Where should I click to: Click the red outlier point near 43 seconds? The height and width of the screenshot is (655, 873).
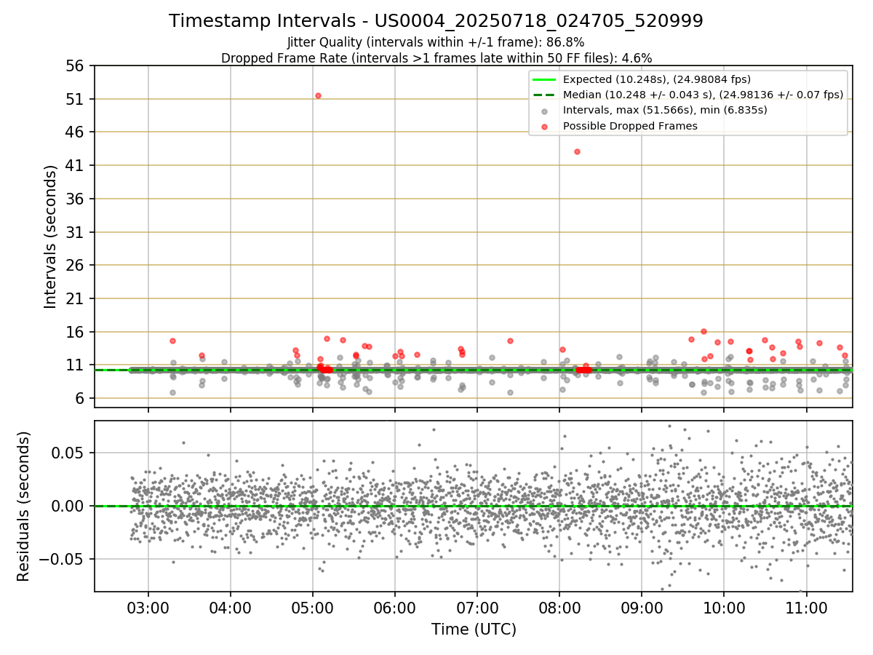(x=577, y=151)
